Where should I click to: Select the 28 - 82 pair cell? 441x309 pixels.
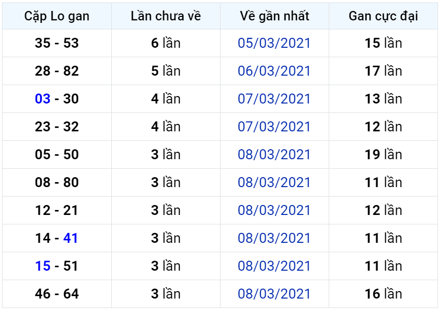coord(57,71)
